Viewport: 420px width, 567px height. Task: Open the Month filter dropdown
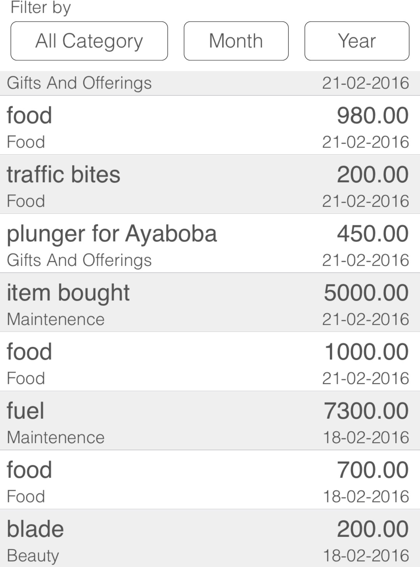pyautogui.click(x=236, y=41)
